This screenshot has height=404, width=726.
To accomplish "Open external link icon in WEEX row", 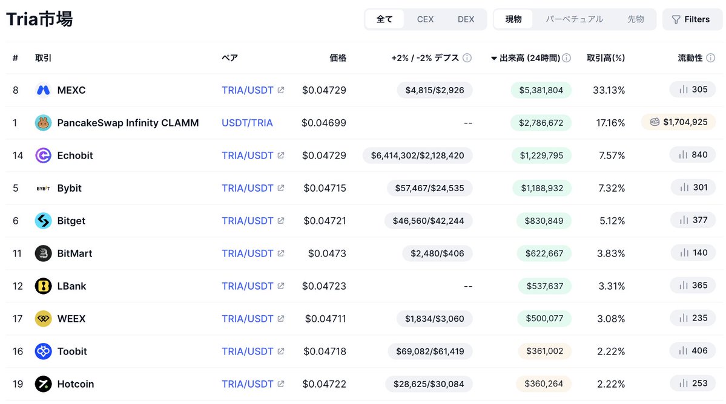I will pos(280,319).
